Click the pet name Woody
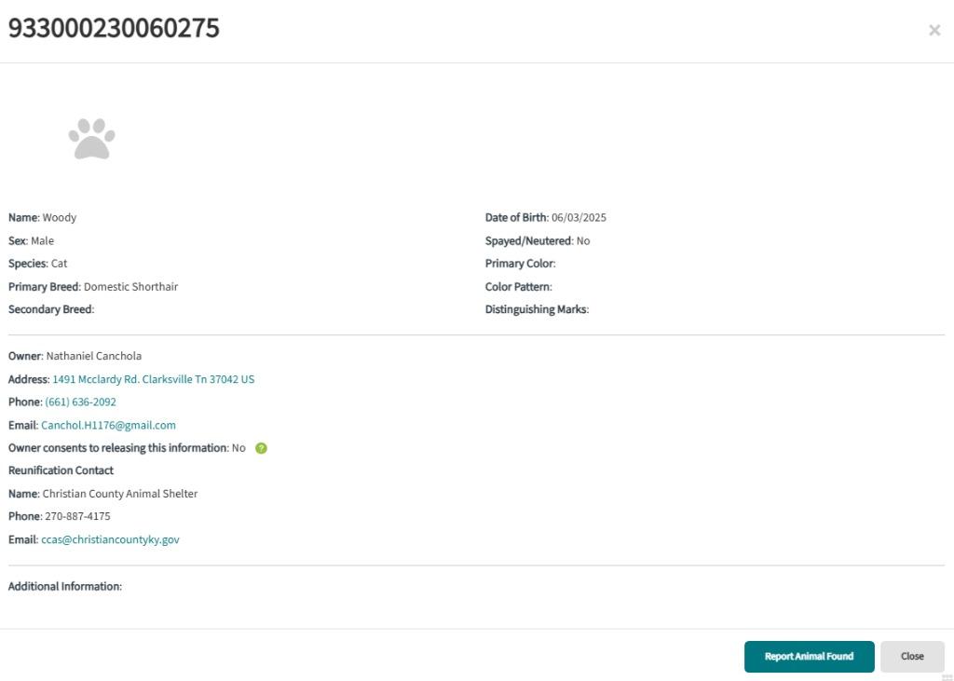The image size is (954, 681). (60, 218)
